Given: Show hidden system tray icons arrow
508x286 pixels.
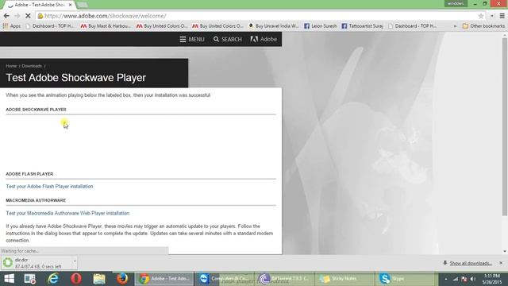Looking at the screenshot, I should click(x=446, y=279).
